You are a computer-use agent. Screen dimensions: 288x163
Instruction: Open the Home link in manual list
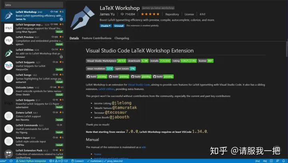pos(98,154)
